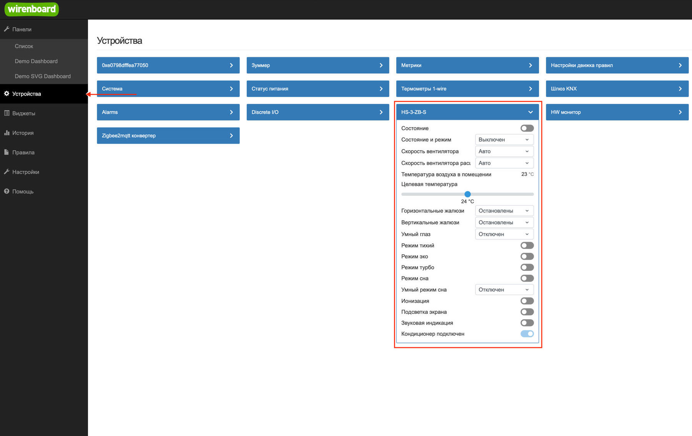Click the Целевая температура slider handle
Image resolution: width=692 pixels, height=436 pixels.
467,194
